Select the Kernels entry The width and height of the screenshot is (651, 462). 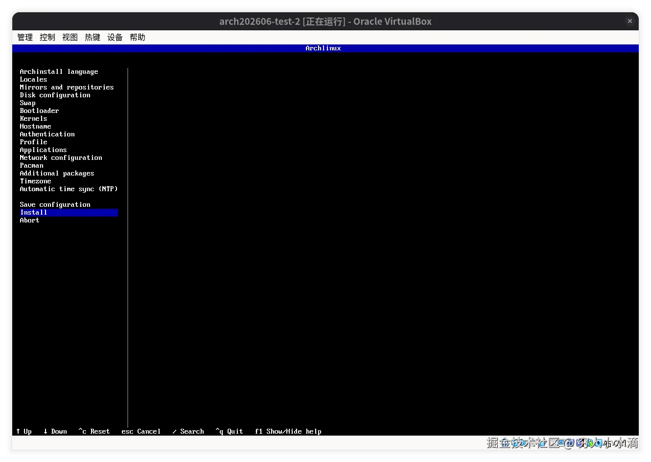pos(33,119)
